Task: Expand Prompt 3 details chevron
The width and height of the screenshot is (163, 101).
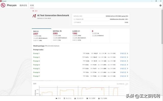Action: [127, 61]
